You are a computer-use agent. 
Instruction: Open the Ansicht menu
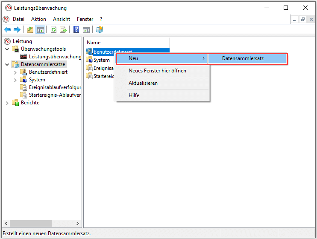pyautogui.click(x=62, y=19)
